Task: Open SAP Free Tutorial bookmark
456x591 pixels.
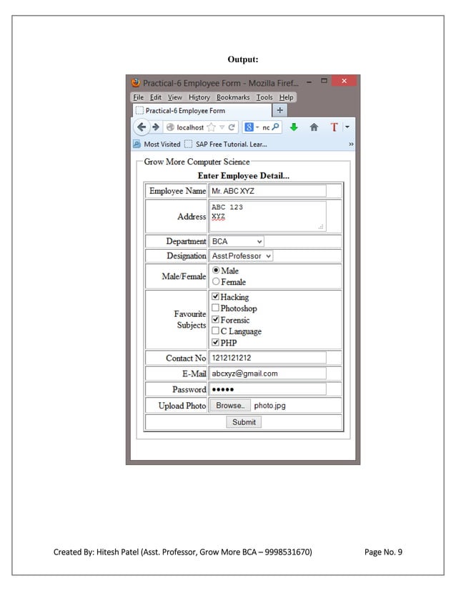Action: pos(227,144)
